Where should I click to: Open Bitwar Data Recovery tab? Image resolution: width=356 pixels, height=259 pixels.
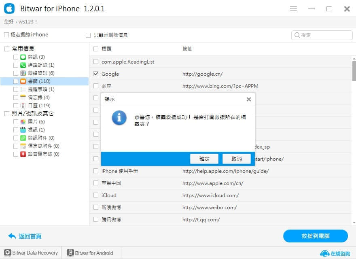[31, 253]
